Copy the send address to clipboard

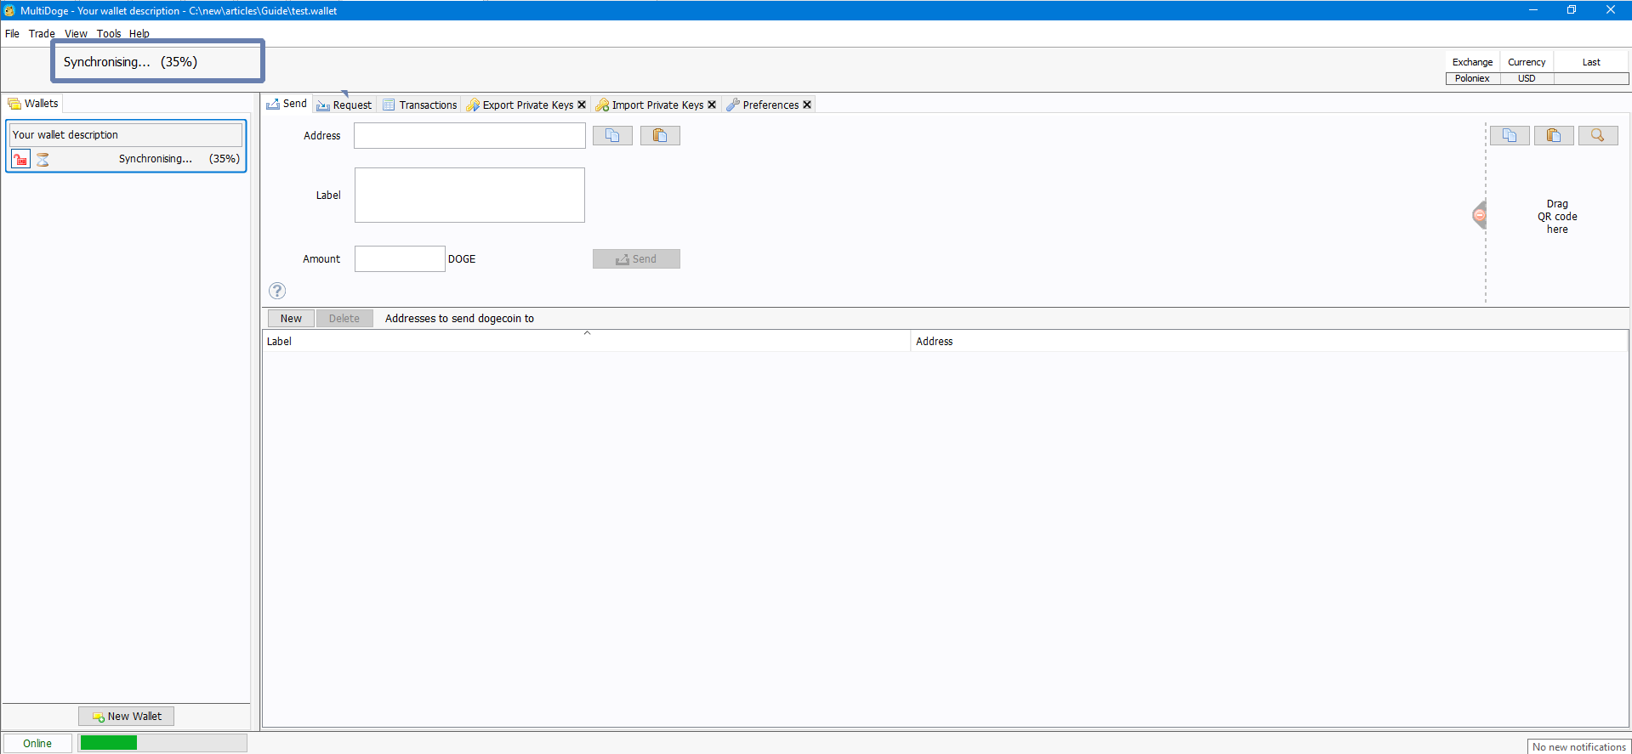pyautogui.click(x=612, y=136)
